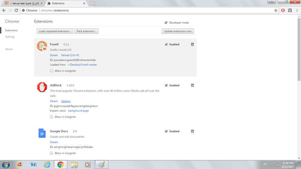Screen dimensions: 301x169
Task: Select the Funell ID text pocnekkcmgnenkflljffcibhembinhbb
Action: pyautogui.click(x=74, y=60)
